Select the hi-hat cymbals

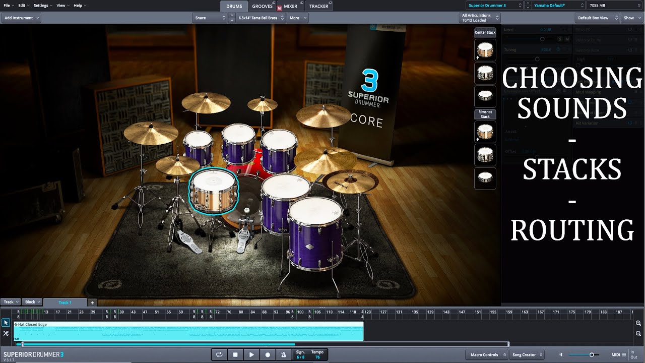point(177,165)
